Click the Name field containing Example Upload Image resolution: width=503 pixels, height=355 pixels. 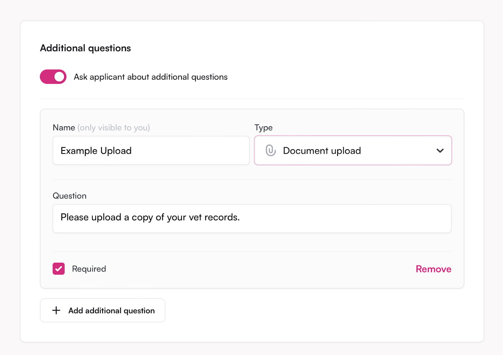(x=151, y=150)
